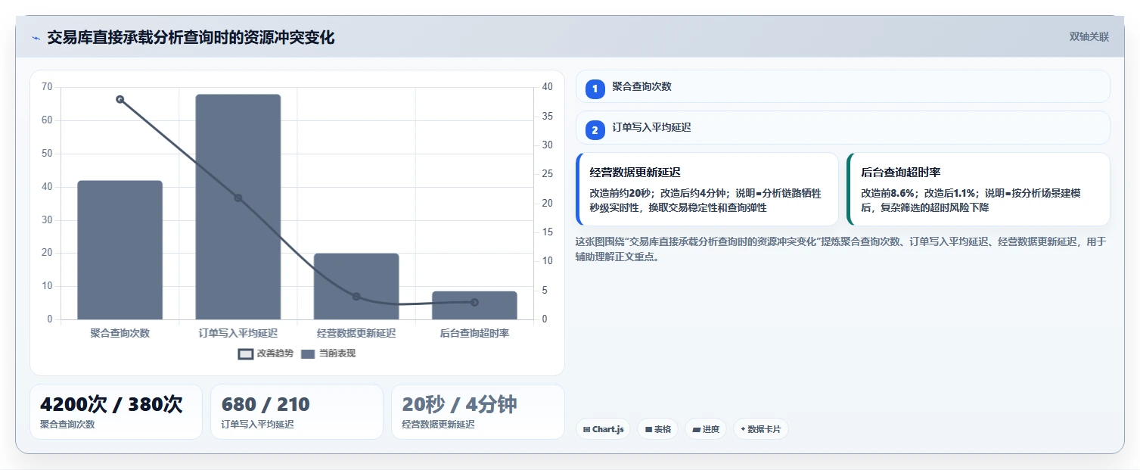Click the 经营数据更新延迟 info card
The height and width of the screenshot is (470, 1140).
(x=707, y=189)
